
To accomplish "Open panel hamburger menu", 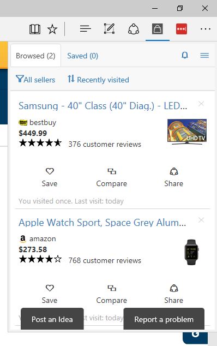I will (x=204, y=55).
